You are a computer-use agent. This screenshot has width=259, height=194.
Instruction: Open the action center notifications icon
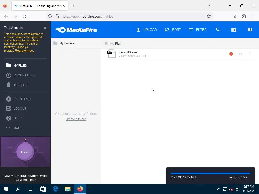[x=237, y=189]
